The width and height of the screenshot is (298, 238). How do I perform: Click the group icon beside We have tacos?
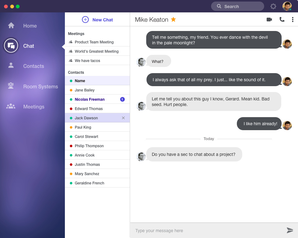[70, 60]
